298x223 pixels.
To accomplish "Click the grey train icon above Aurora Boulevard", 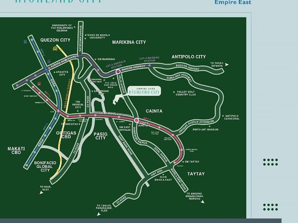I will coord(49,61).
